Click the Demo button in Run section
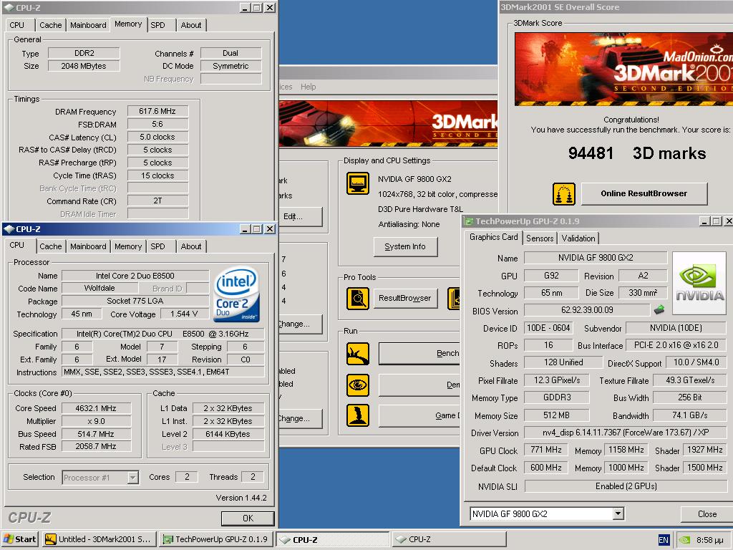The image size is (733, 550). 419,385
